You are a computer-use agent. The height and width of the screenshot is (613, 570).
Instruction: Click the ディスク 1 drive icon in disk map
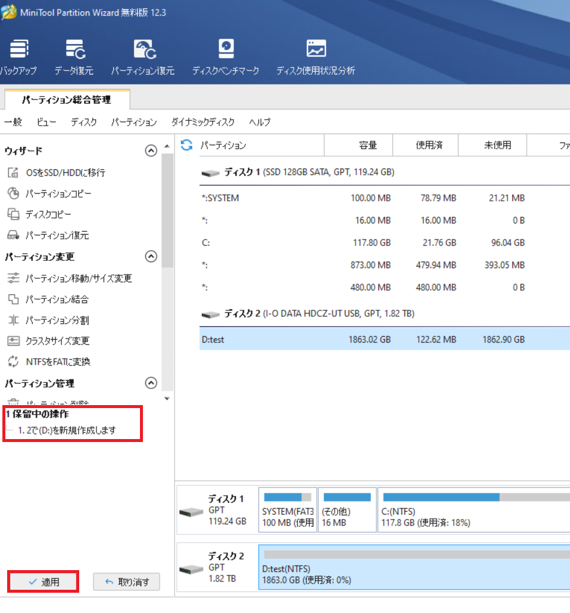click(x=191, y=512)
